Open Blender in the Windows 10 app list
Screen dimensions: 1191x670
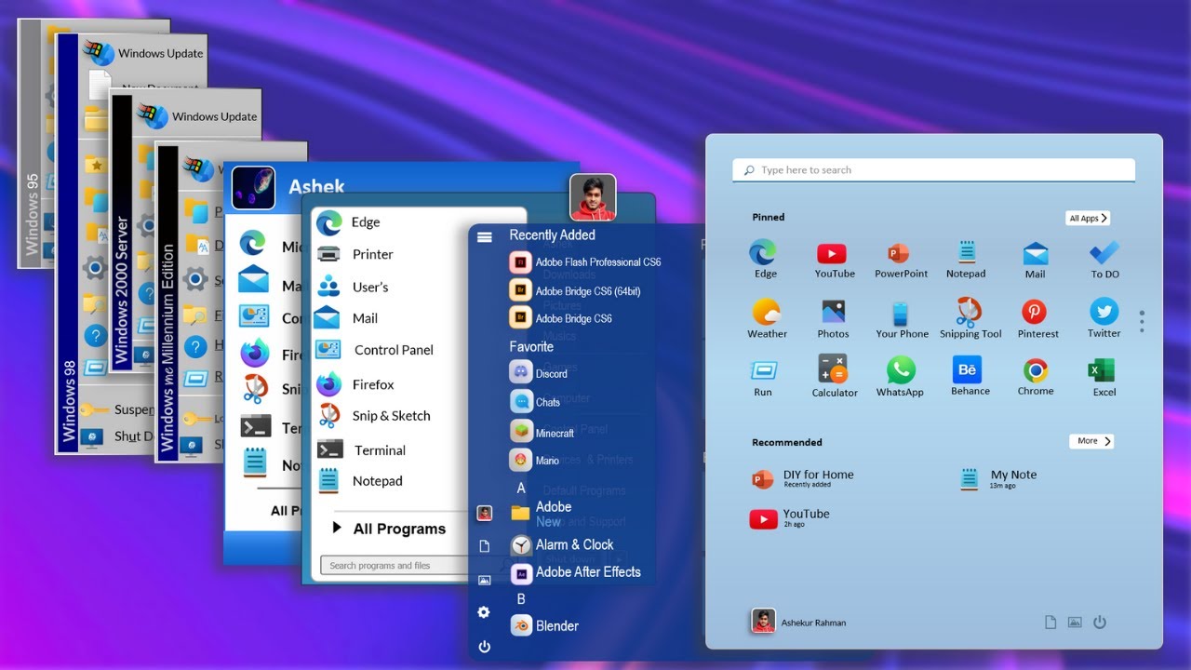point(544,625)
